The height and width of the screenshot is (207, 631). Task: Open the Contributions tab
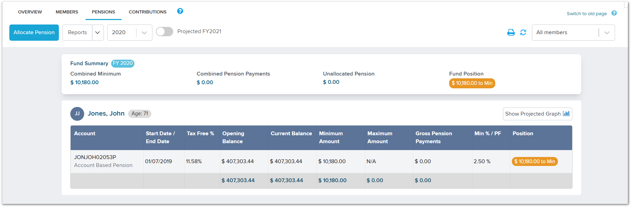click(148, 12)
